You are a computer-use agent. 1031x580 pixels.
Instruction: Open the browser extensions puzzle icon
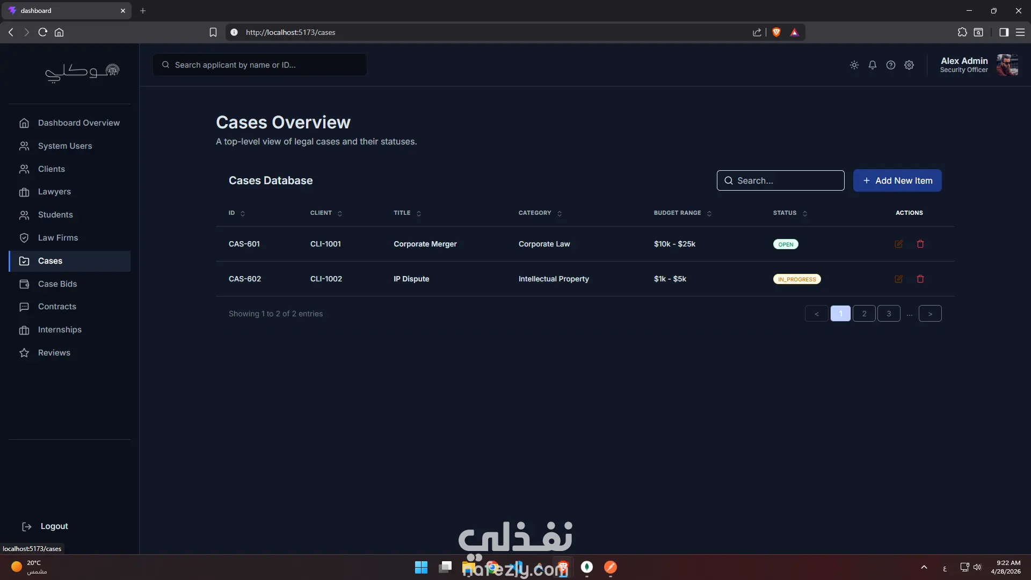coord(962,32)
